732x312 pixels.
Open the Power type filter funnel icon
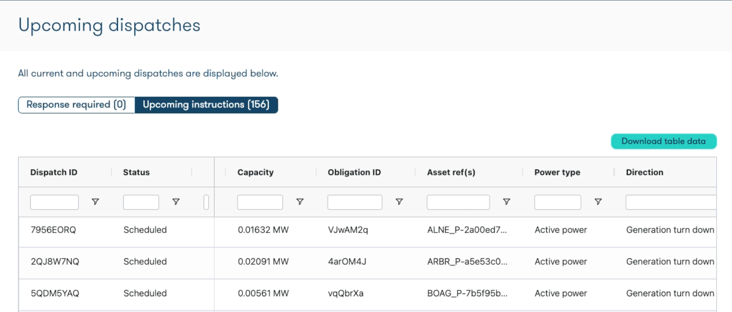[598, 202]
